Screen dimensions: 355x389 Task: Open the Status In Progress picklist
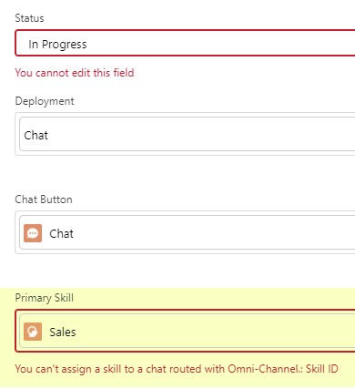185,43
